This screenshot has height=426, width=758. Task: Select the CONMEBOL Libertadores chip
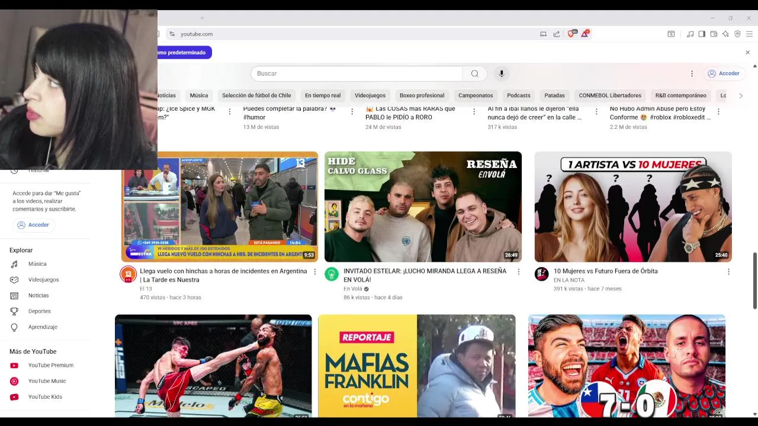[x=610, y=95]
